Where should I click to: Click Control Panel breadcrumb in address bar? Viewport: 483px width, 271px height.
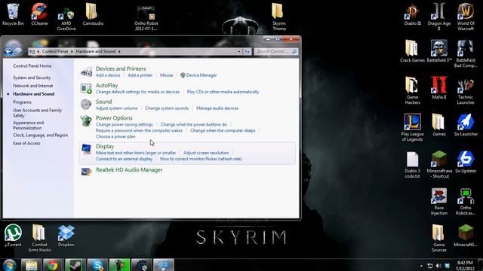55,52
